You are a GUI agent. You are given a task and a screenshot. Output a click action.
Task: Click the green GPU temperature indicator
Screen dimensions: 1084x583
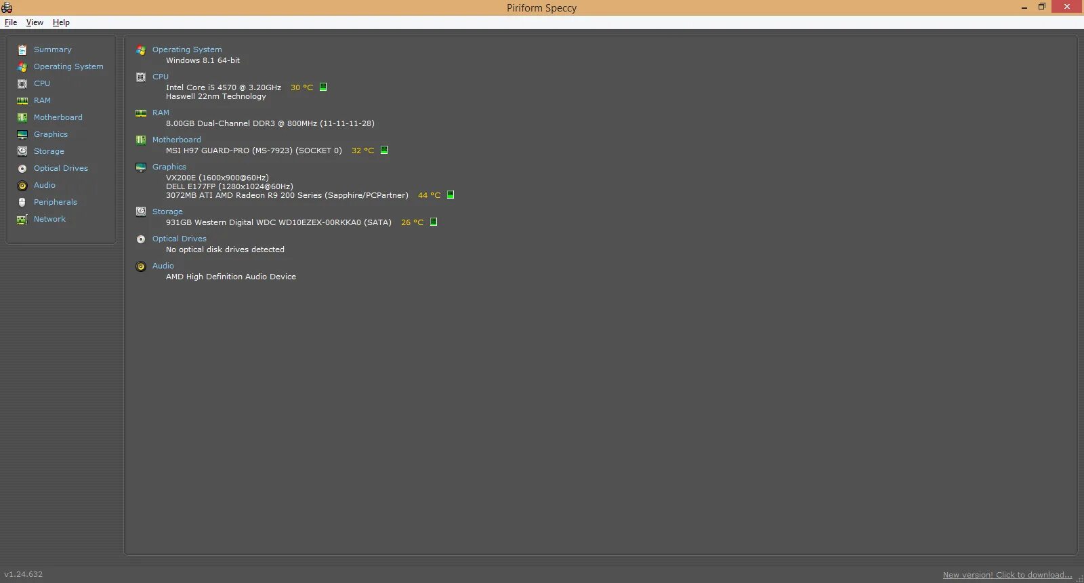coord(451,195)
